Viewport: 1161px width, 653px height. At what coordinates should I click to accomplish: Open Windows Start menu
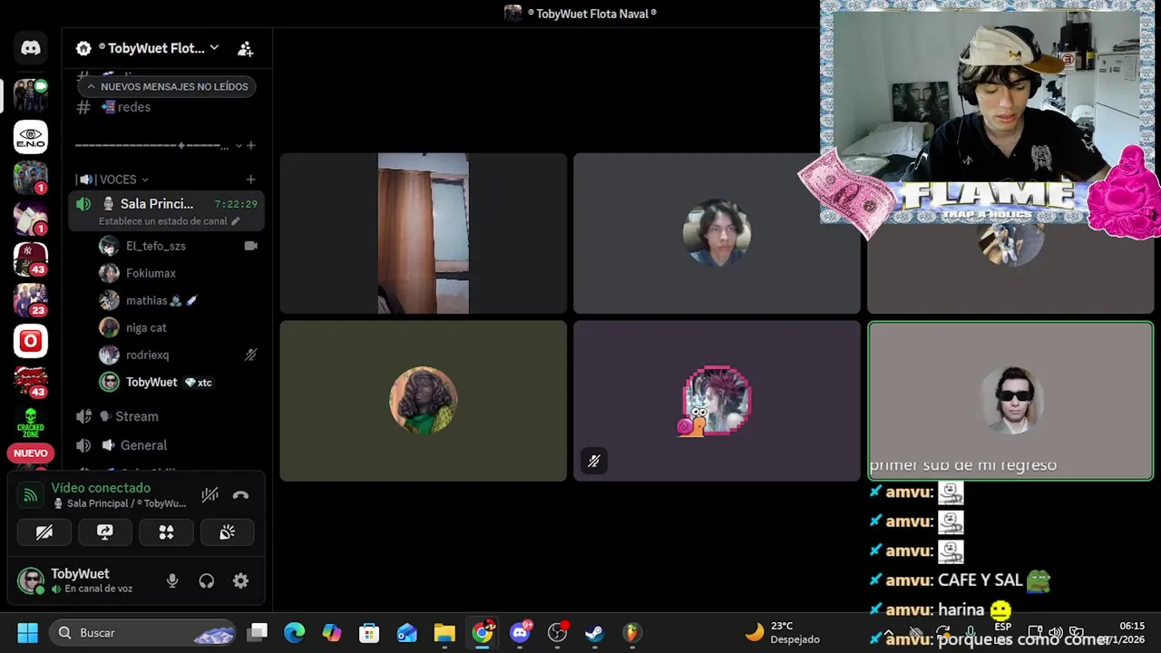point(27,632)
